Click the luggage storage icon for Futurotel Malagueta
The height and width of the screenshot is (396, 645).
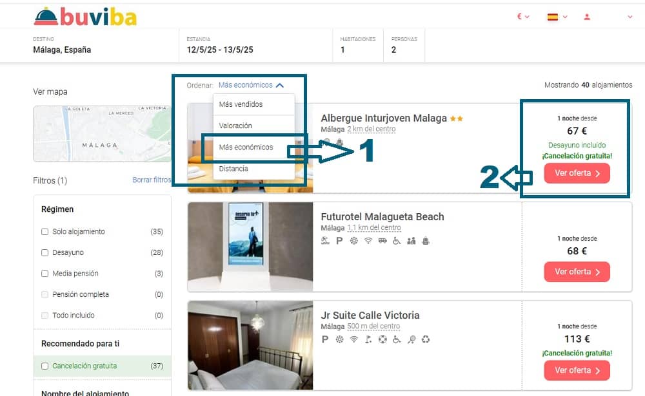pyautogui.click(x=426, y=241)
